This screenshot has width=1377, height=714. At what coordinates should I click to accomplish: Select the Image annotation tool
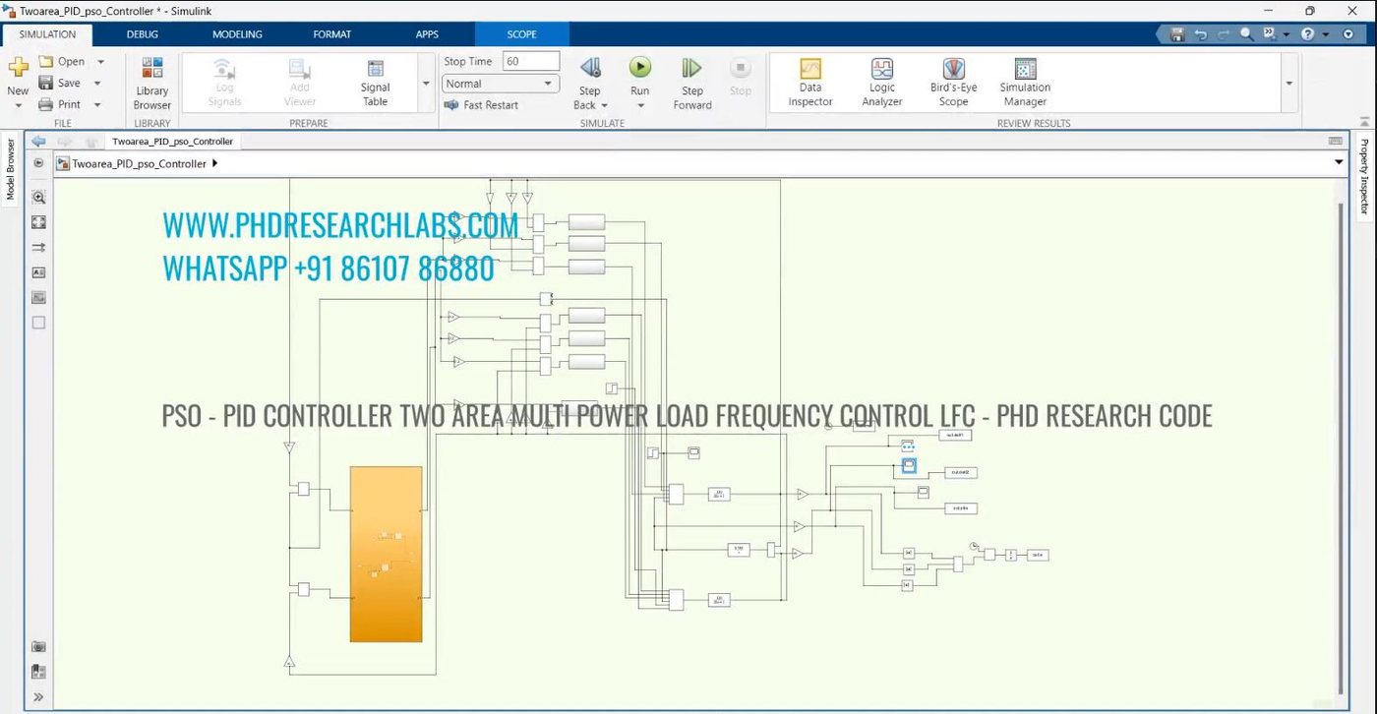coord(39,297)
